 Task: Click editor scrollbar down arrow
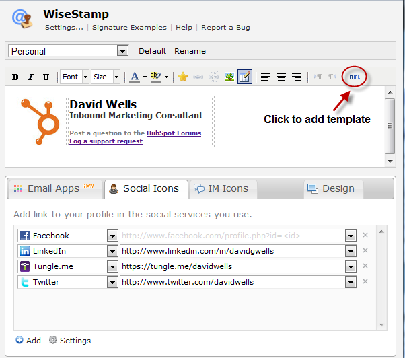(x=390, y=162)
